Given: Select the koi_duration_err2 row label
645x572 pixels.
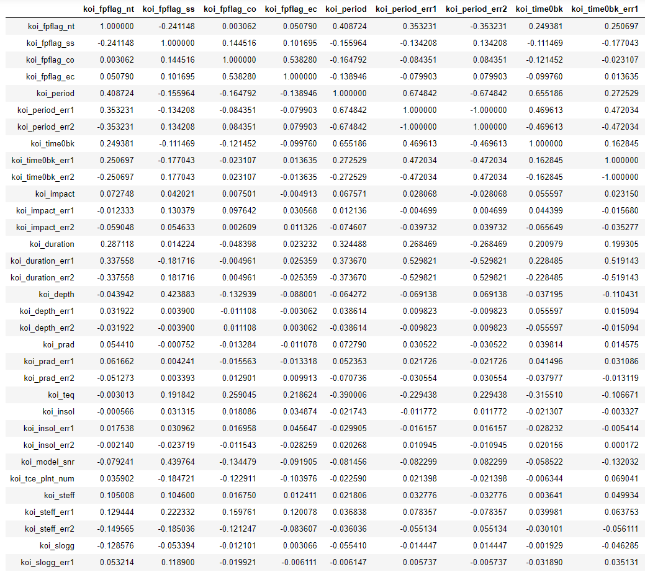Looking at the screenshot, I should point(43,278).
